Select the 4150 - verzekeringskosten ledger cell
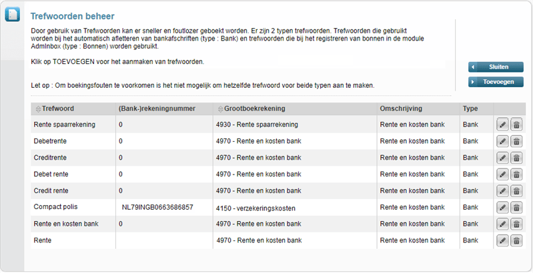533x273 pixels. [255, 208]
